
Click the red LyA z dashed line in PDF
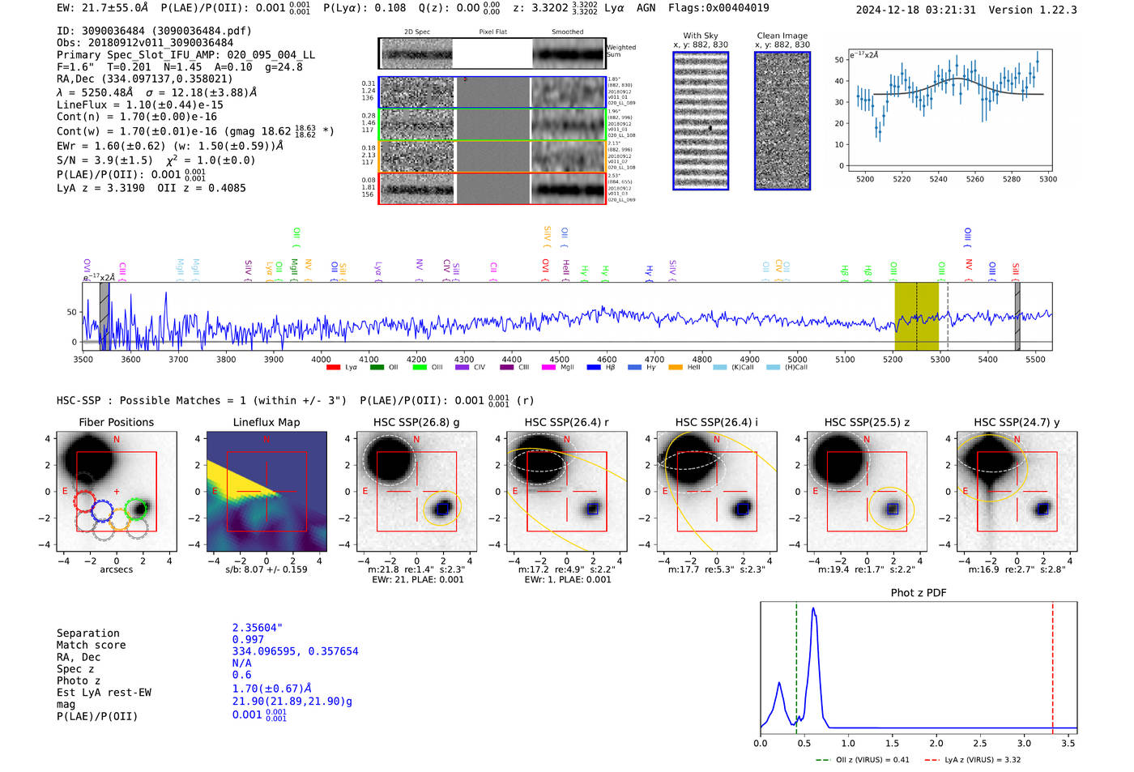1052,664
